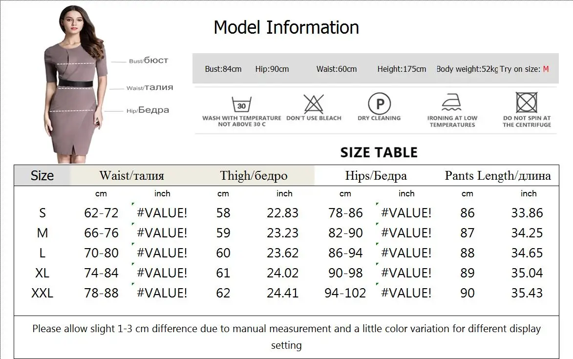Click the do not spin centrifuge icon
Screen dimensions: 573x359
(527, 102)
